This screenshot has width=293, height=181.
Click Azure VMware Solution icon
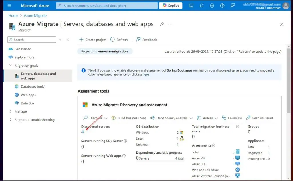[x=238, y=176]
